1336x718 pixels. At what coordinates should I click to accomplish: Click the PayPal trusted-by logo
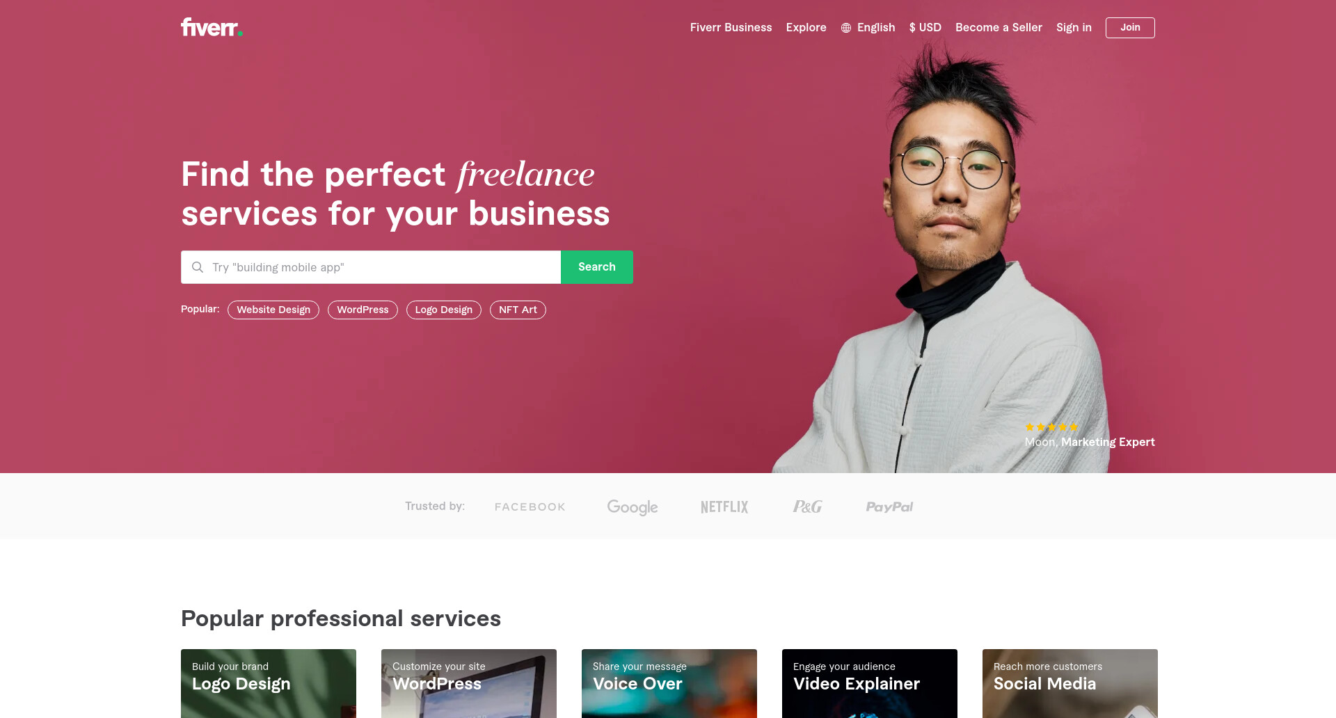[x=889, y=507]
